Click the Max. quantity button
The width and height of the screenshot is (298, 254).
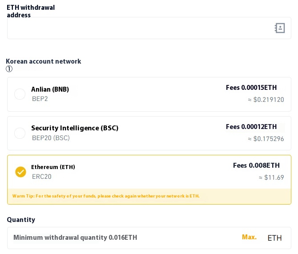point(249,237)
